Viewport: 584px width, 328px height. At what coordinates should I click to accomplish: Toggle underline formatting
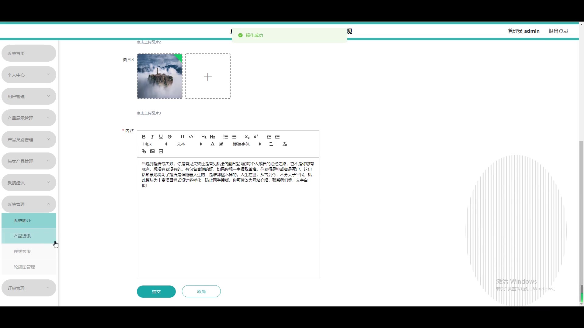(161, 137)
